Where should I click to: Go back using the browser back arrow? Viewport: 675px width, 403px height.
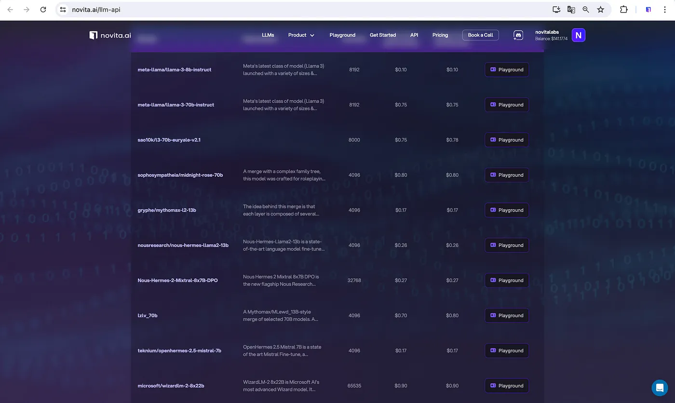tap(10, 10)
